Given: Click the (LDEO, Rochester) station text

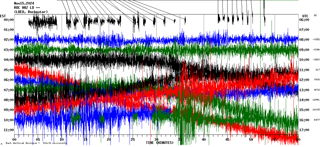Looking at the screenshot, I should [x=31, y=12].
